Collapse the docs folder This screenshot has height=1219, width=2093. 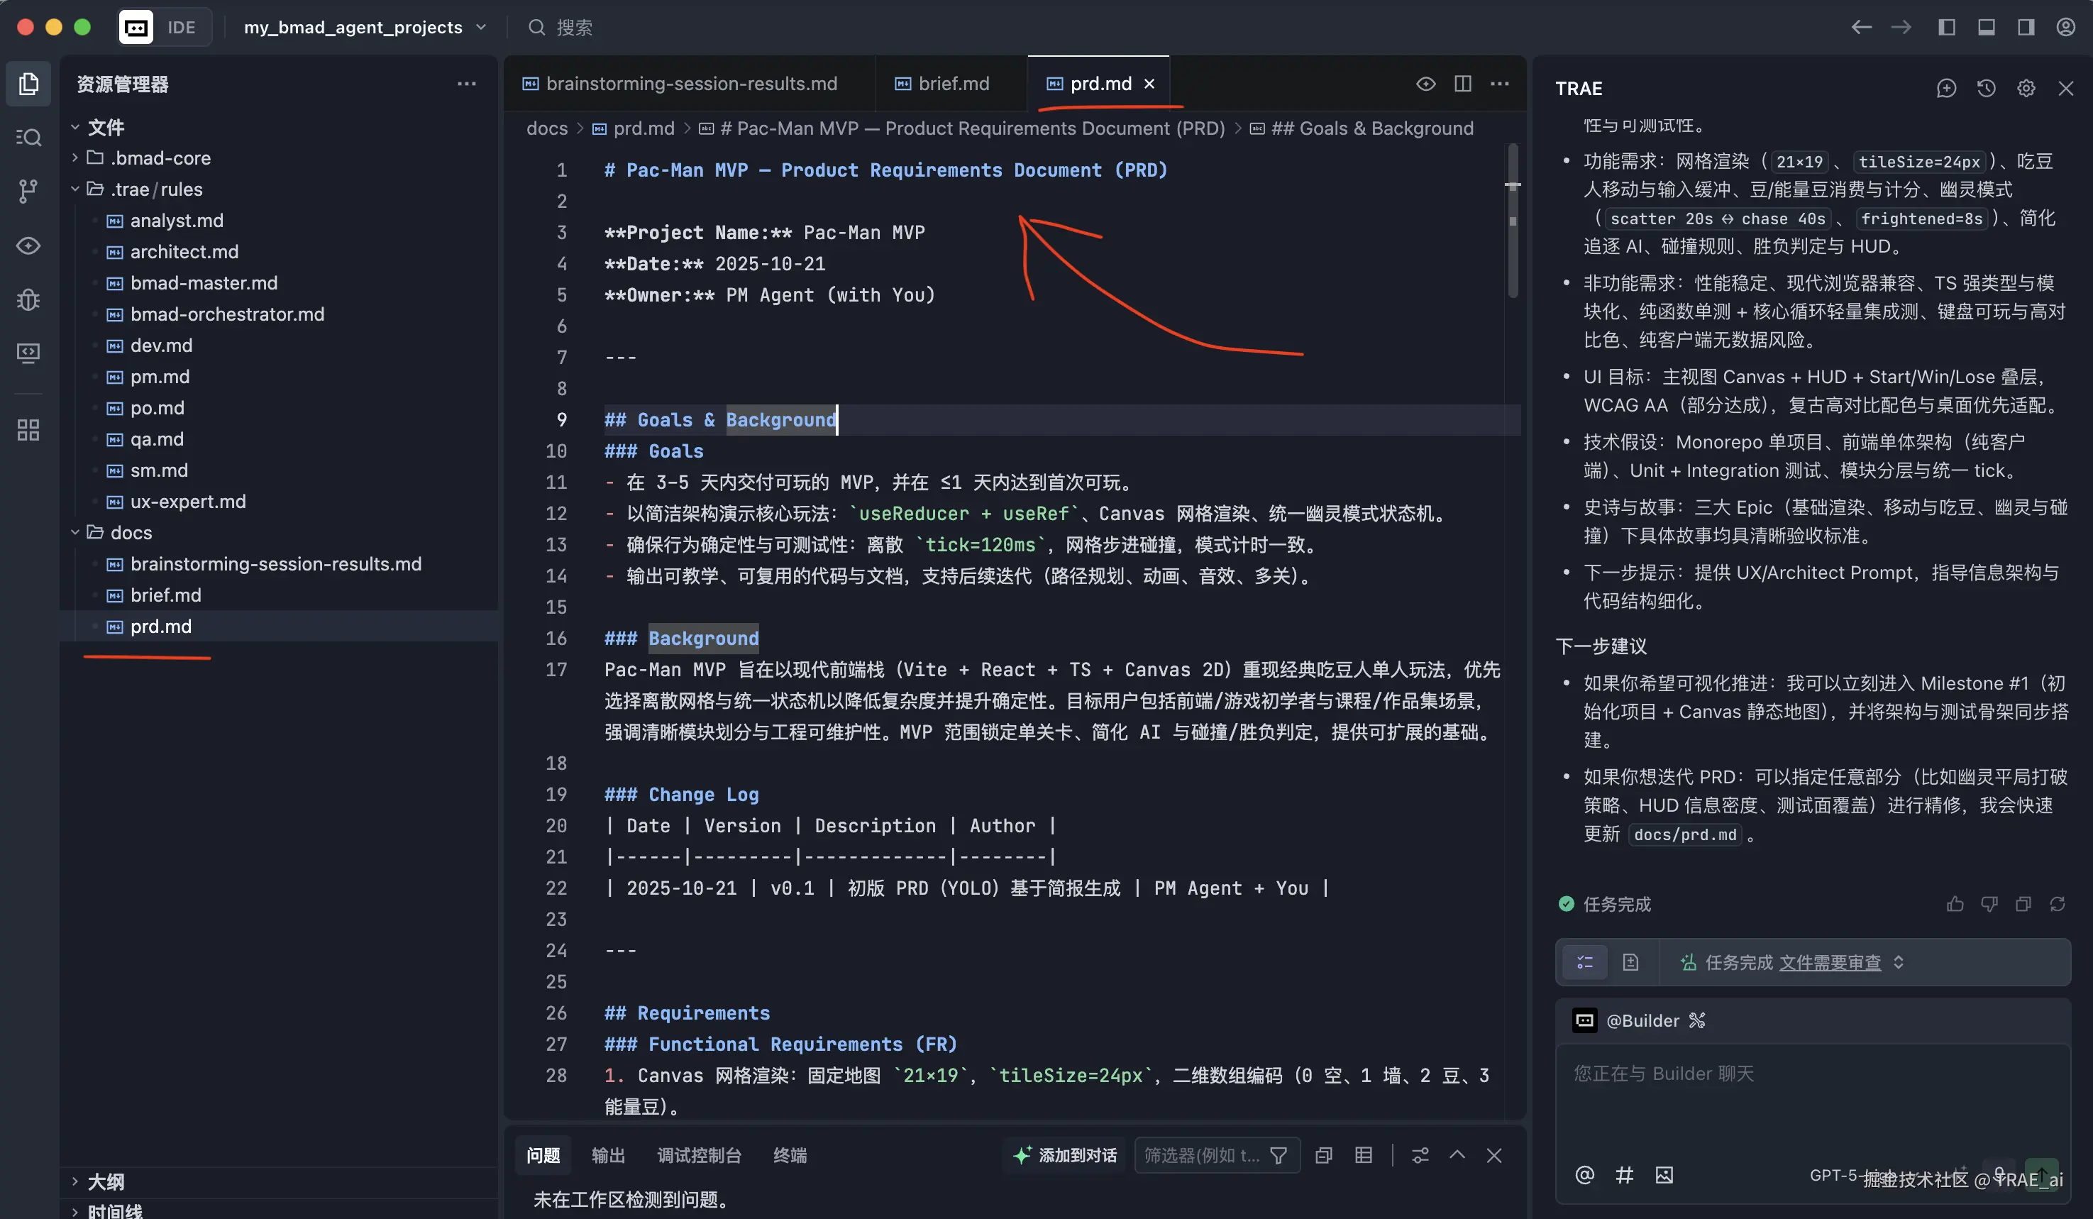(131, 533)
